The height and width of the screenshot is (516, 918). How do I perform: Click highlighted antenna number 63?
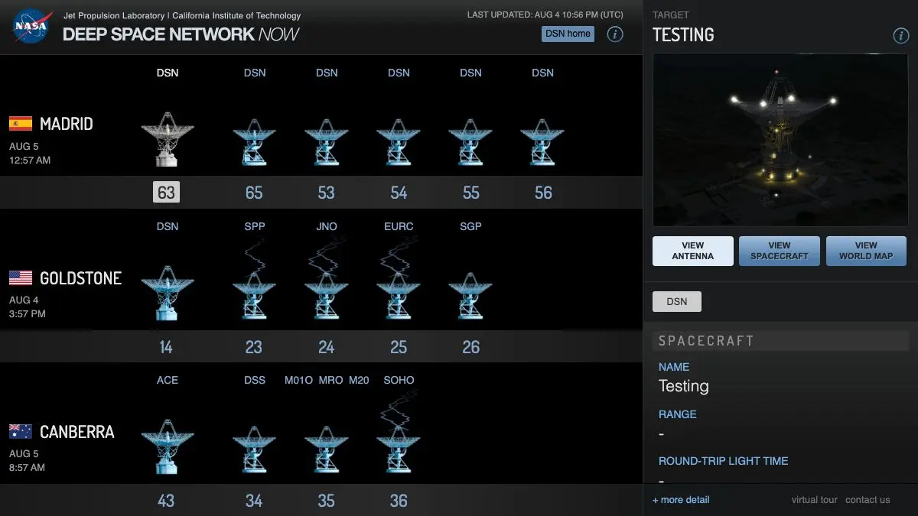point(166,192)
